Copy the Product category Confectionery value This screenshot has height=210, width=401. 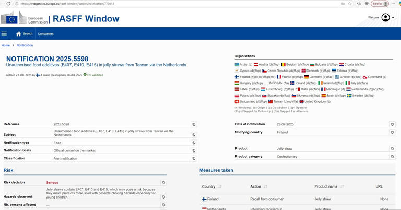tap(392, 157)
